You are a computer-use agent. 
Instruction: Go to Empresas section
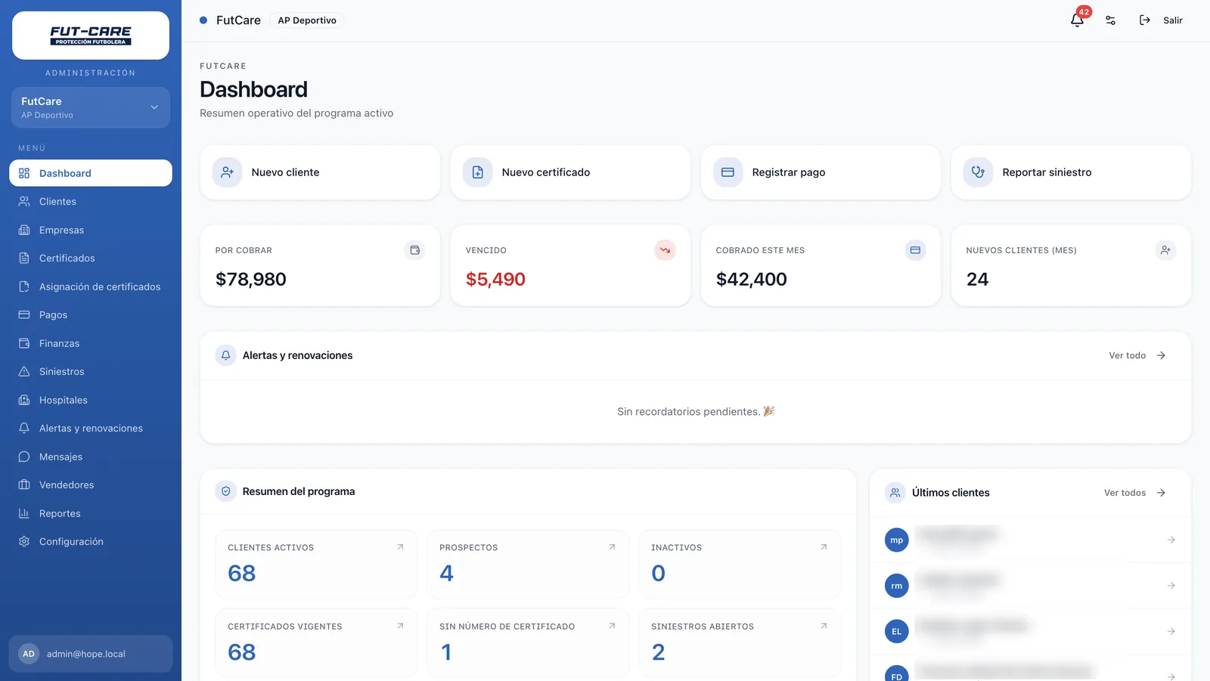[x=91, y=230]
